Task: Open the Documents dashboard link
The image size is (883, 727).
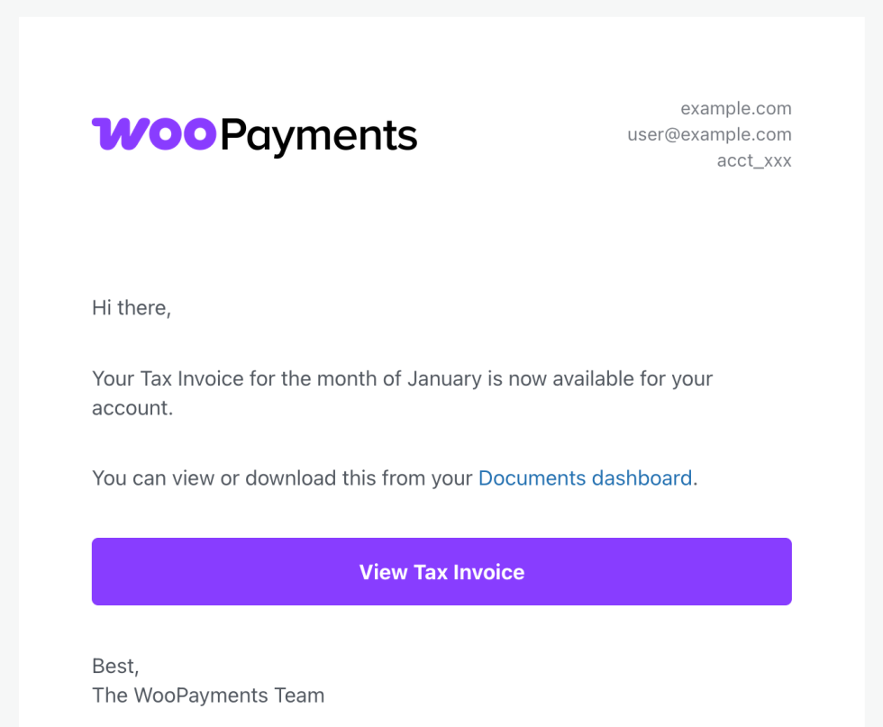Action: pos(585,477)
